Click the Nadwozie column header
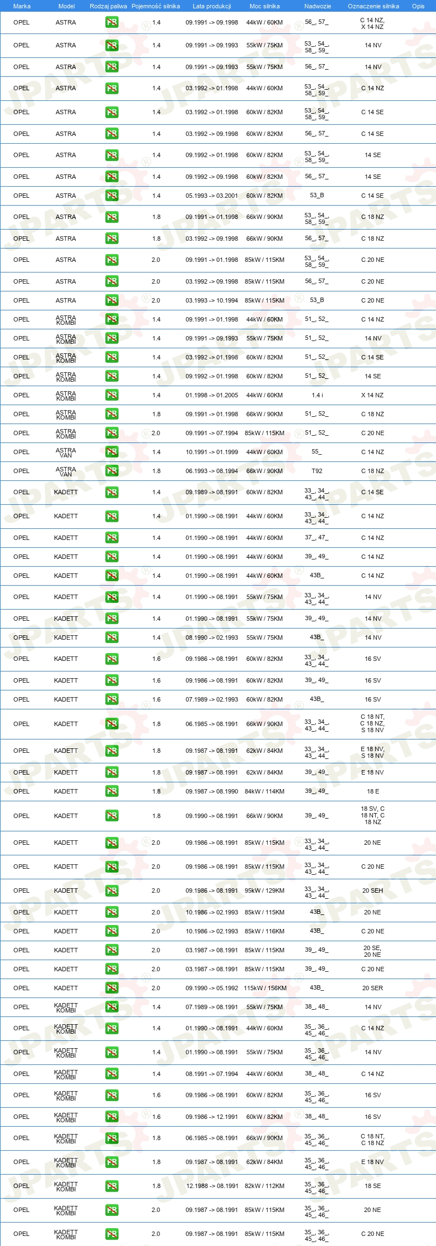This screenshot has width=436, height=1246. 317,6
